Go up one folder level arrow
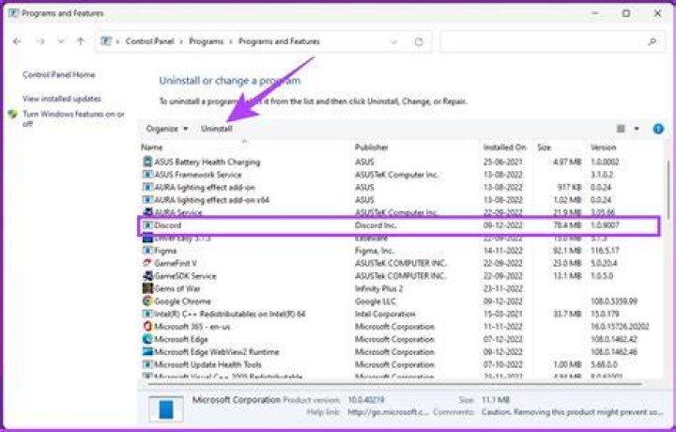Viewport: 676px width, 432px height. [x=81, y=41]
